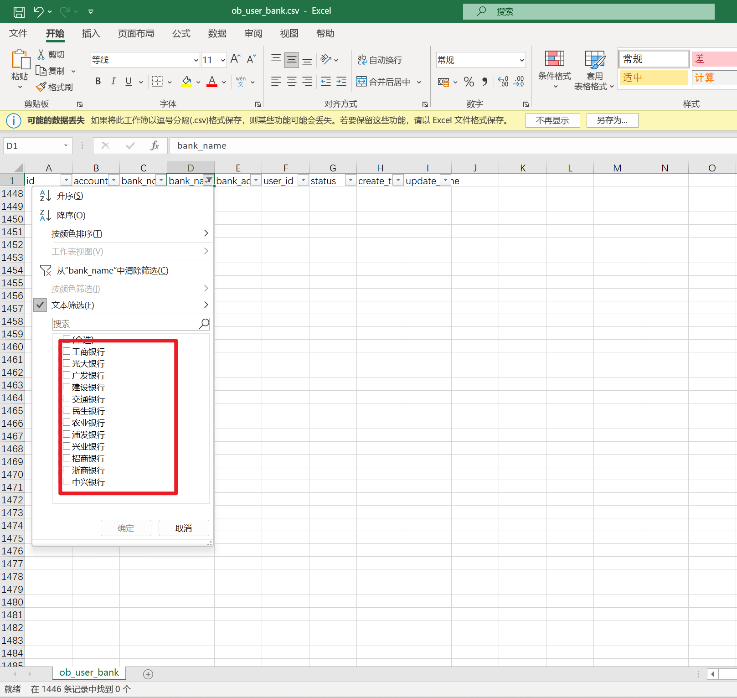The width and height of the screenshot is (737, 698).
Task: Open the number format dropdown 常规
Action: click(522, 60)
